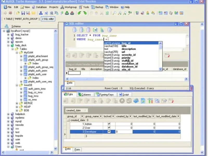Click the SQL results horizontal scrollbar thumb
The image size is (208, 156).
point(87,79)
